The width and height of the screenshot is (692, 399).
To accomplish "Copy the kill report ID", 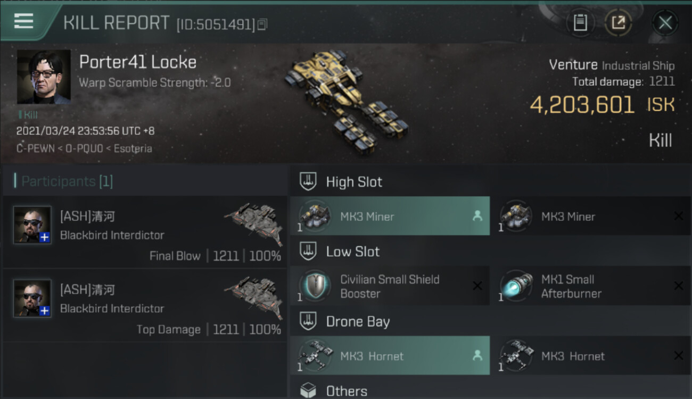I will click(x=262, y=24).
